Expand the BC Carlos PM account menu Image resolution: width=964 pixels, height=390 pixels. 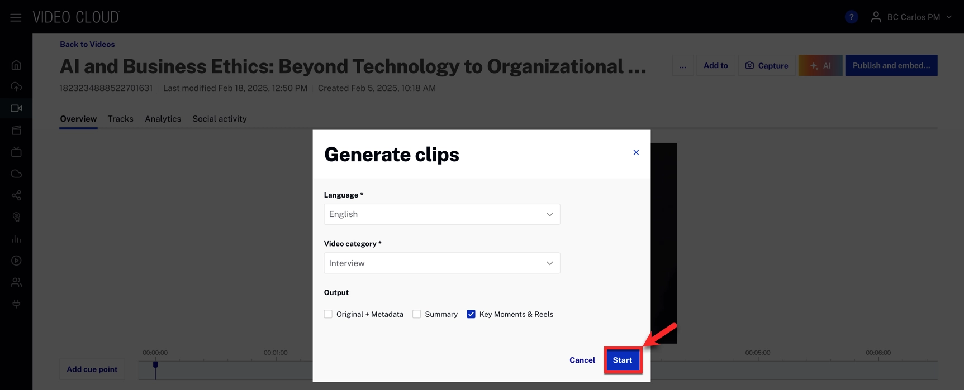[913, 17]
